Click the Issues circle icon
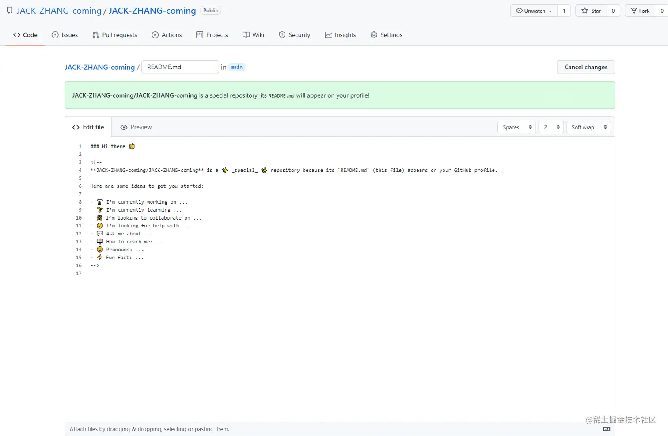The width and height of the screenshot is (668, 436). [x=55, y=35]
